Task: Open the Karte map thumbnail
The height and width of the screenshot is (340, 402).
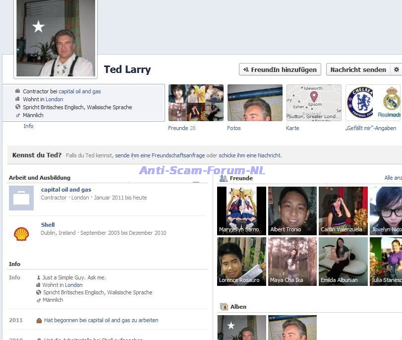Action: (314, 103)
